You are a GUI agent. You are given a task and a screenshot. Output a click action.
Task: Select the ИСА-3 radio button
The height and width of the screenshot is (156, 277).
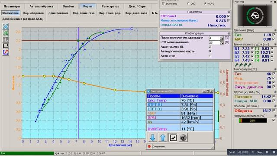click(205, 3)
